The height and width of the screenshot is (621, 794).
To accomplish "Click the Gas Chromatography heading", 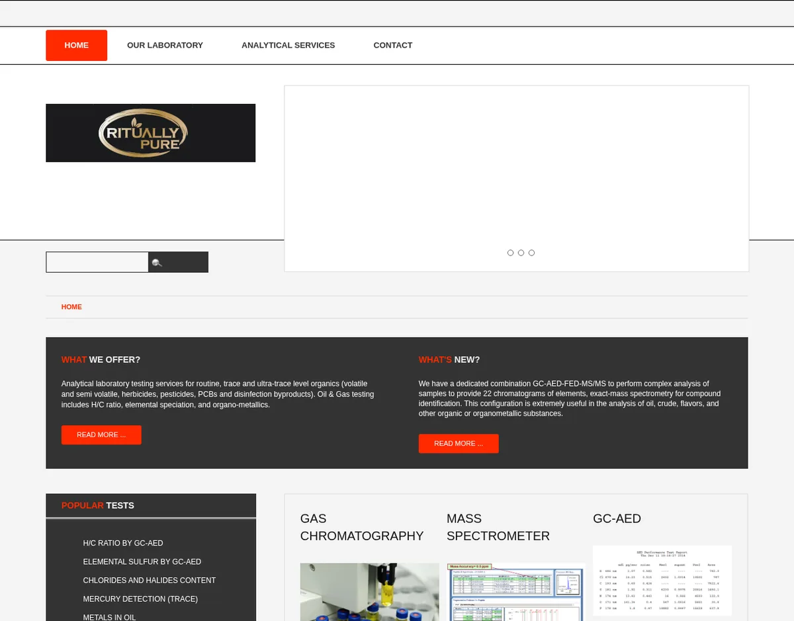I will [362, 527].
